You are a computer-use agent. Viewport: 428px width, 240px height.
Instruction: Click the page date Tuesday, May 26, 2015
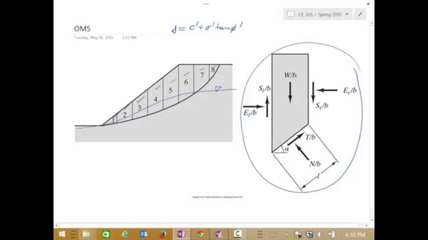click(94, 38)
